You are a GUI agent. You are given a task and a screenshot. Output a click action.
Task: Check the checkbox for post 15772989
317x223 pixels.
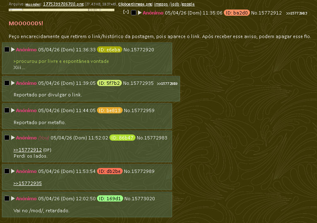7,171
